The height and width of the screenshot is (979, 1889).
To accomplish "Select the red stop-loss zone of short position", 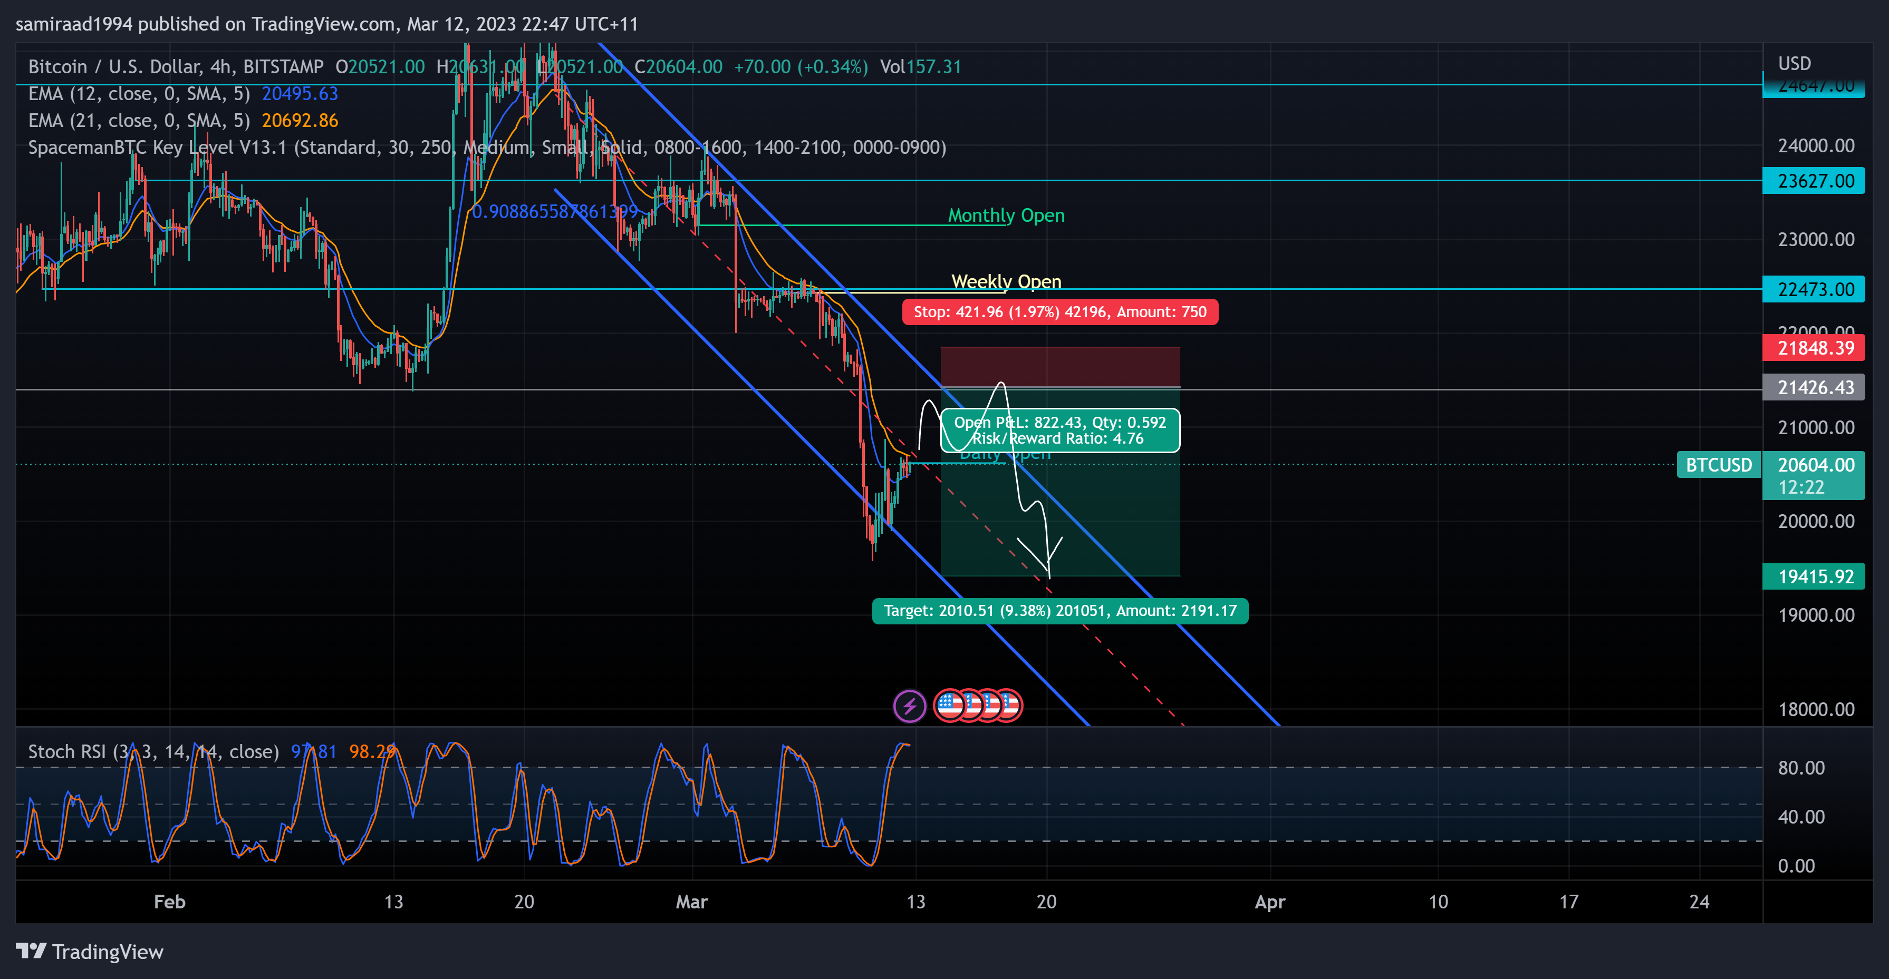I will (x=1059, y=367).
